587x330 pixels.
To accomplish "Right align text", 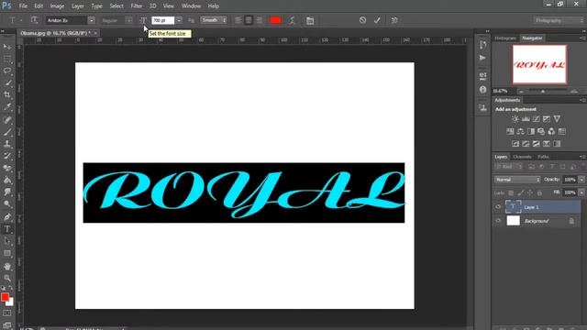I will 259,20.
